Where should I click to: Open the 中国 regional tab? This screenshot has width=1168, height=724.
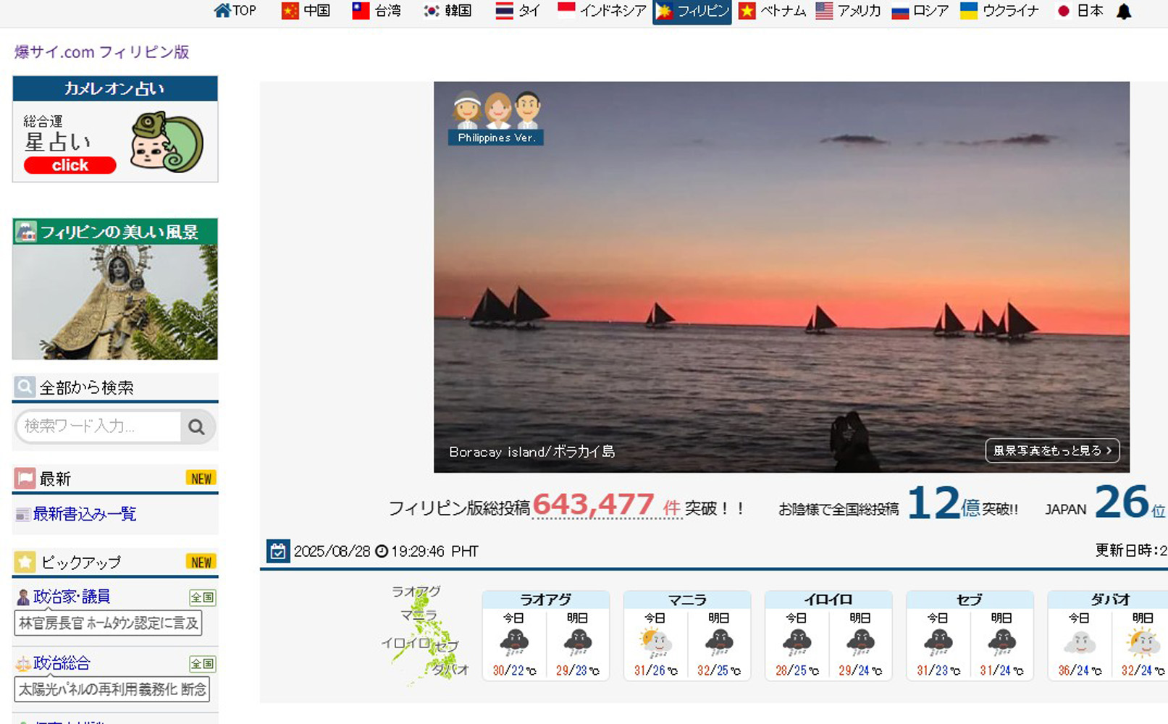306,11
